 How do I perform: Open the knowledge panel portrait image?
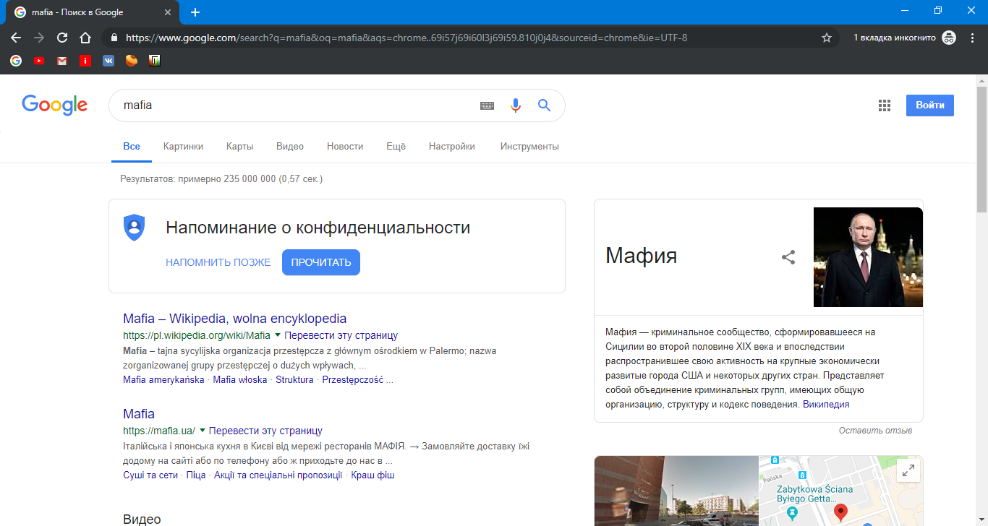(x=868, y=257)
